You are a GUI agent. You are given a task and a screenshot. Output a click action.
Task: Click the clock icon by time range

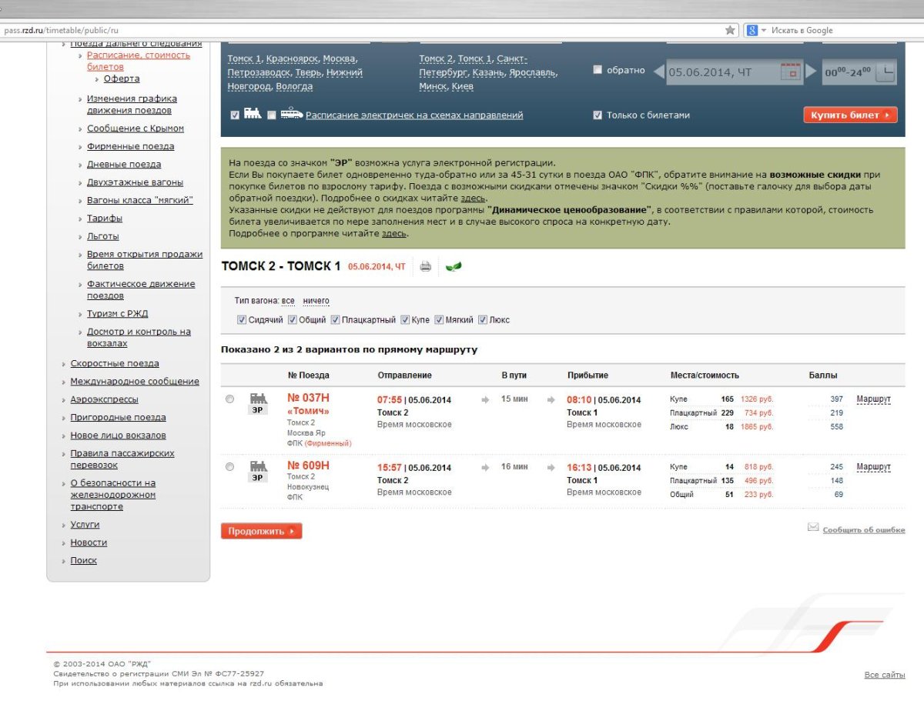tap(886, 72)
